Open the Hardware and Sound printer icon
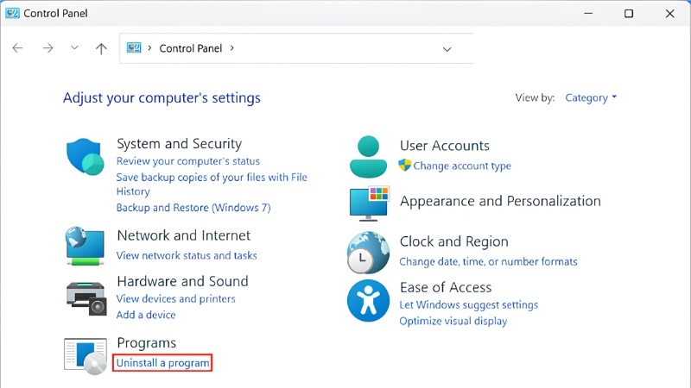The image size is (691, 388). (86, 298)
